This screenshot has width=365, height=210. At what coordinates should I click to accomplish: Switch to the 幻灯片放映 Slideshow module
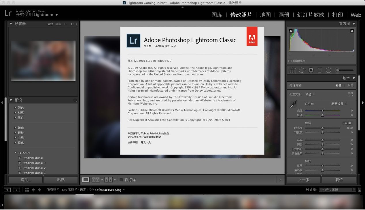[x=311, y=15]
